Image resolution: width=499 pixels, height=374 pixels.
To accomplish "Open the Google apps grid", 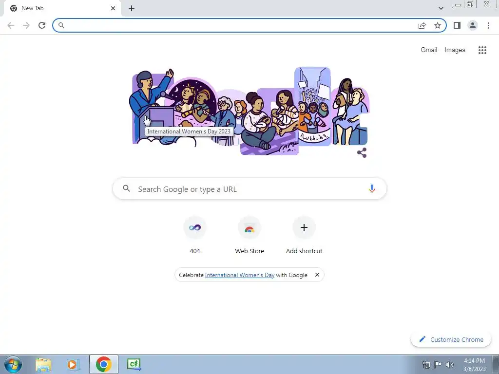I will pos(482,50).
